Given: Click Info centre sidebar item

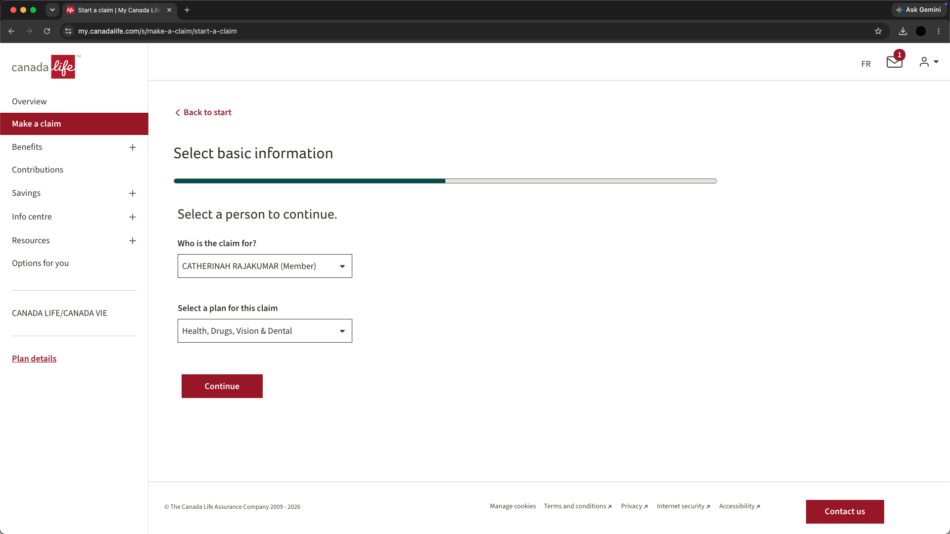Looking at the screenshot, I should [32, 217].
